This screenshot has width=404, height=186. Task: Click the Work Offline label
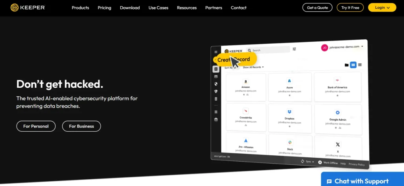(330, 163)
